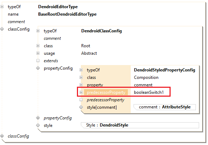Click the first classConfig label
The height and width of the screenshot is (145, 208).
(x=19, y=29)
